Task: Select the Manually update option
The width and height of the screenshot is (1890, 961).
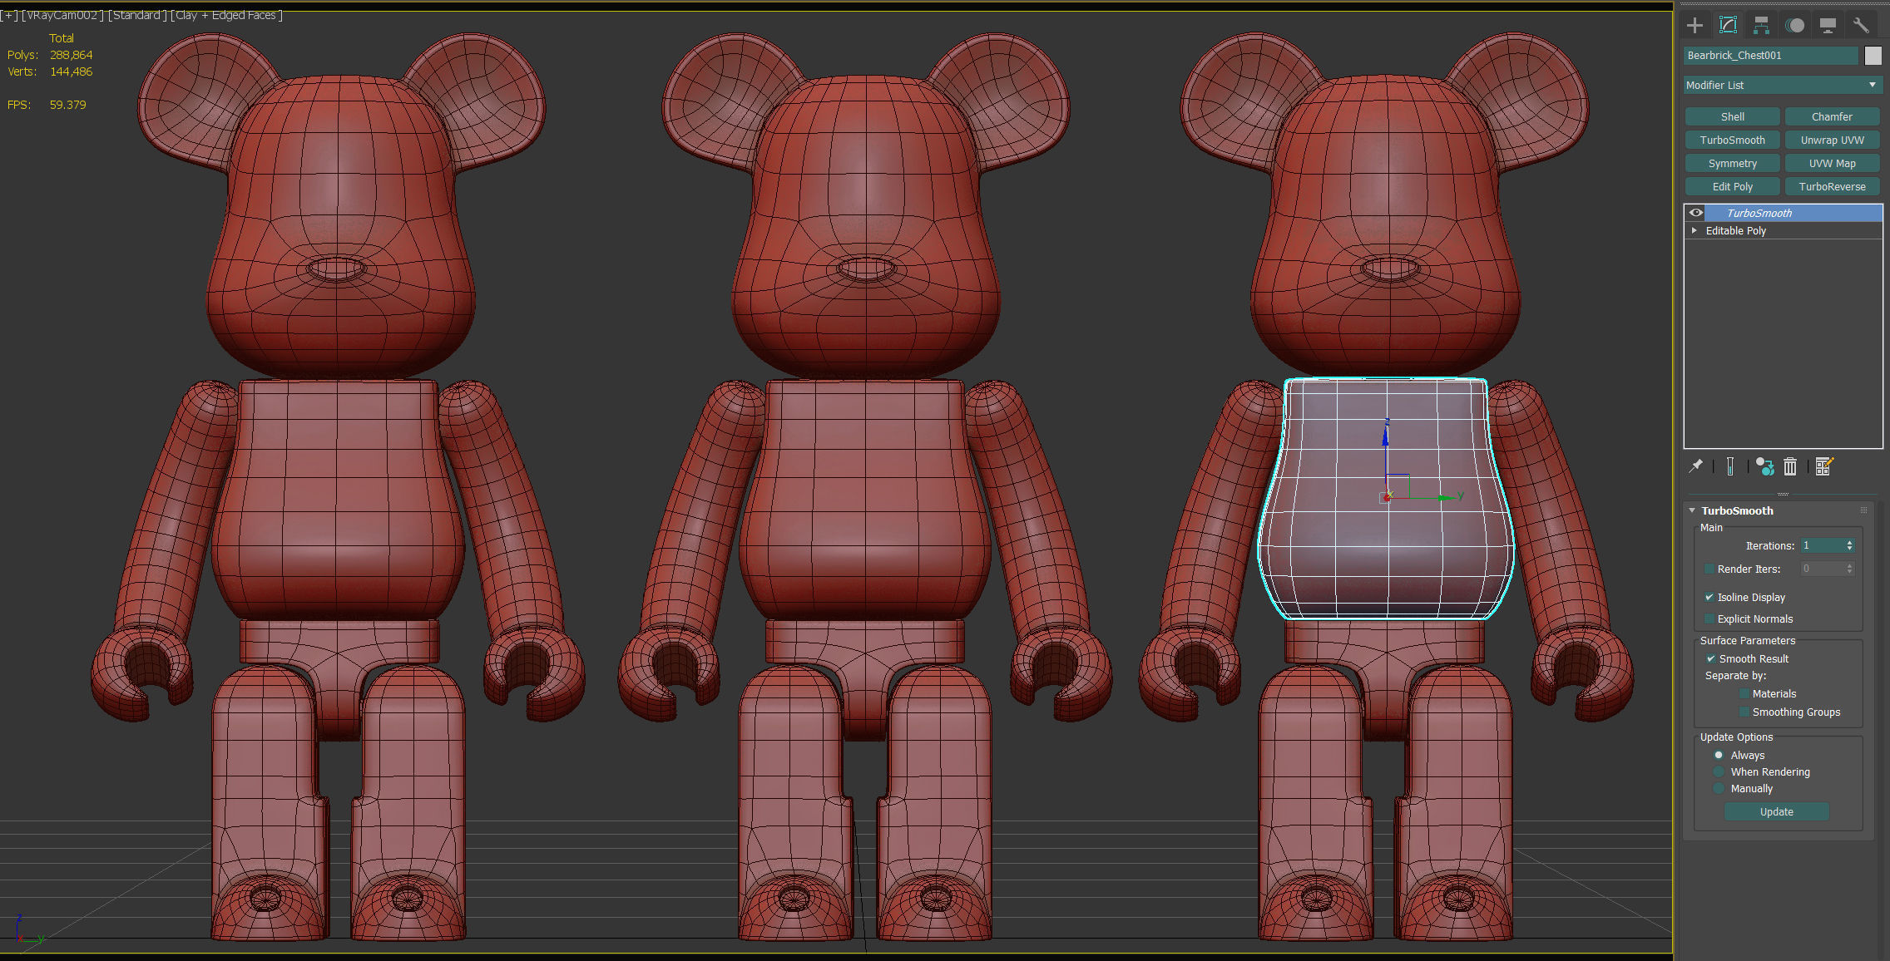Action: click(1719, 788)
